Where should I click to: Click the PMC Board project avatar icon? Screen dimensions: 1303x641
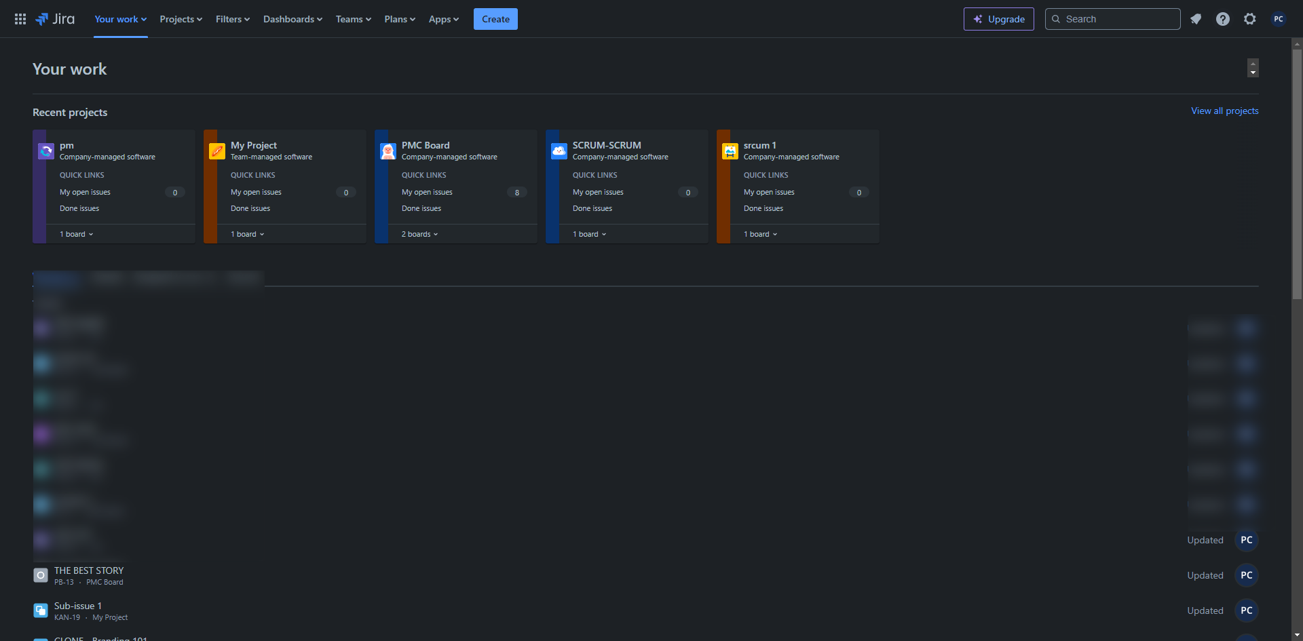click(388, 151)
